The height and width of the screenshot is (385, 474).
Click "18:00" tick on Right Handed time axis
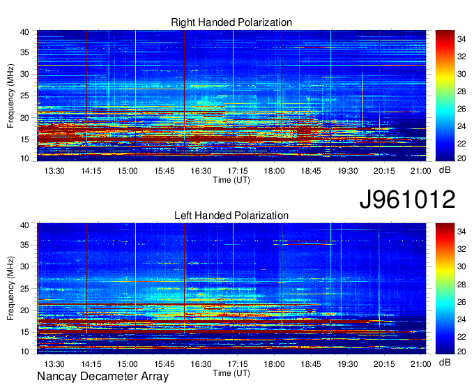(x=274, y=171)
